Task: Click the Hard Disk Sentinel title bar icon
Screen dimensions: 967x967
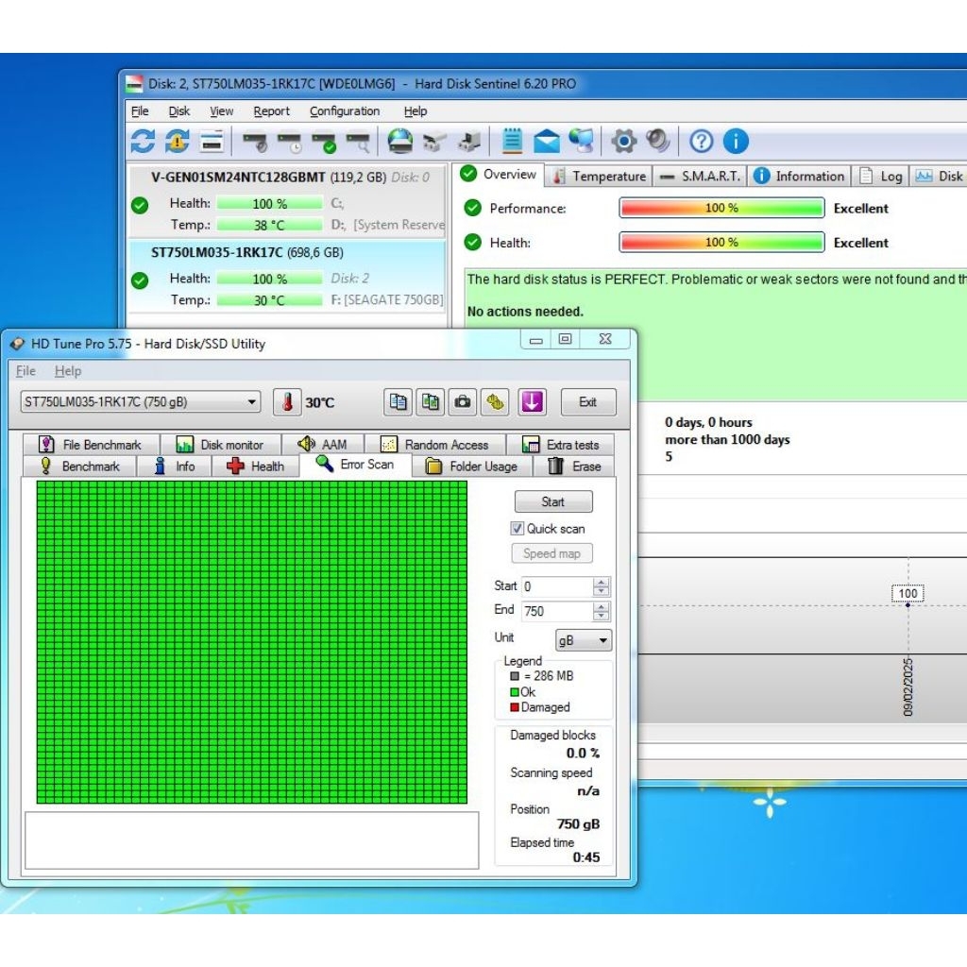Action: coord(134,83)
